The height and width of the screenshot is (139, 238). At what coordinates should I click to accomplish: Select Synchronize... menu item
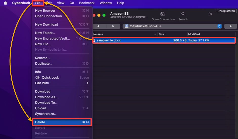(62, 114)
